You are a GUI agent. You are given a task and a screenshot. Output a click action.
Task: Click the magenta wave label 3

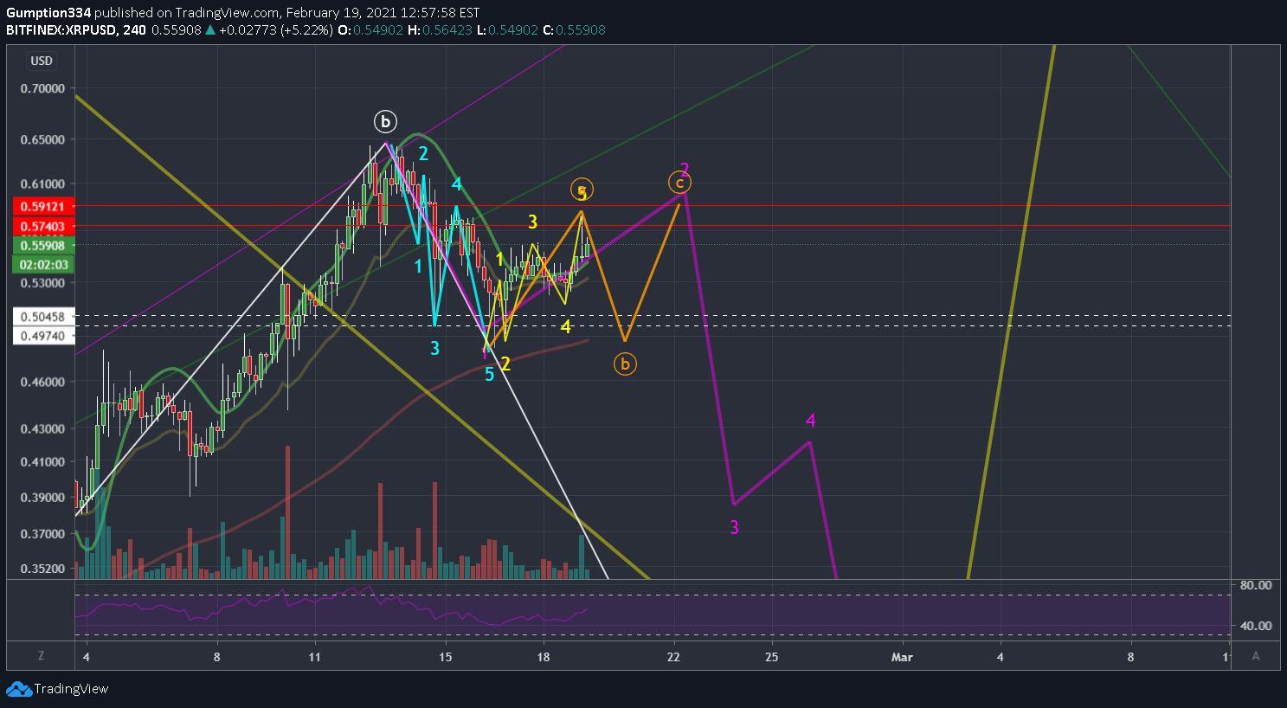point(734,527)
